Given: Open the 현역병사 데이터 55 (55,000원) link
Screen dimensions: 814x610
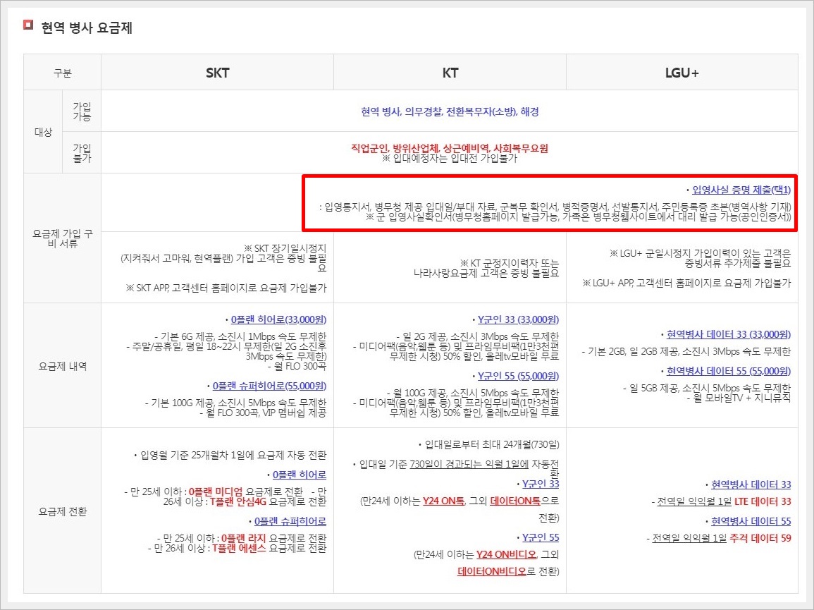Looking at the screenshot, I should (728, 371).
